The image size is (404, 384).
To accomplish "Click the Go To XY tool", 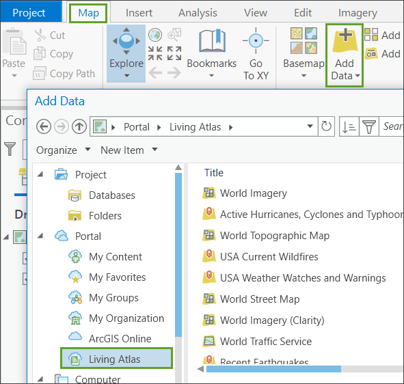I will point(256,54).
